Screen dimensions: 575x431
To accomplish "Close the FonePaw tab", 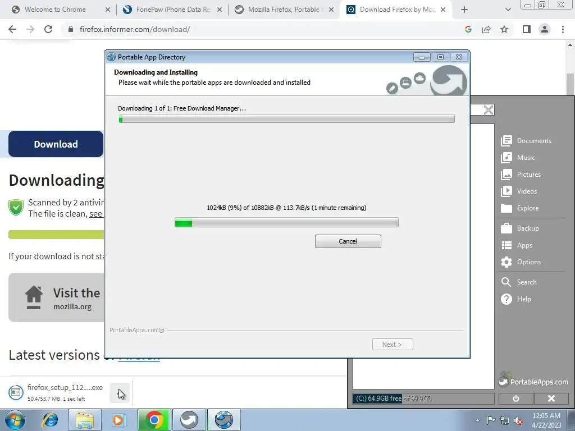I will click(x=220, y=10).
